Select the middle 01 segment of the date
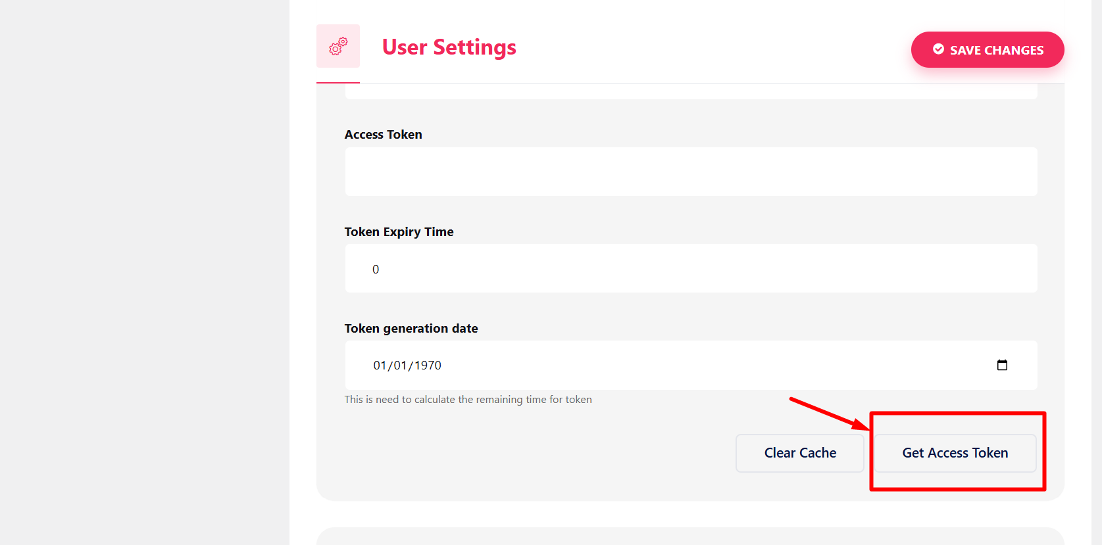This screenshot has width=1102, height=545. click(x=400, y=366)
